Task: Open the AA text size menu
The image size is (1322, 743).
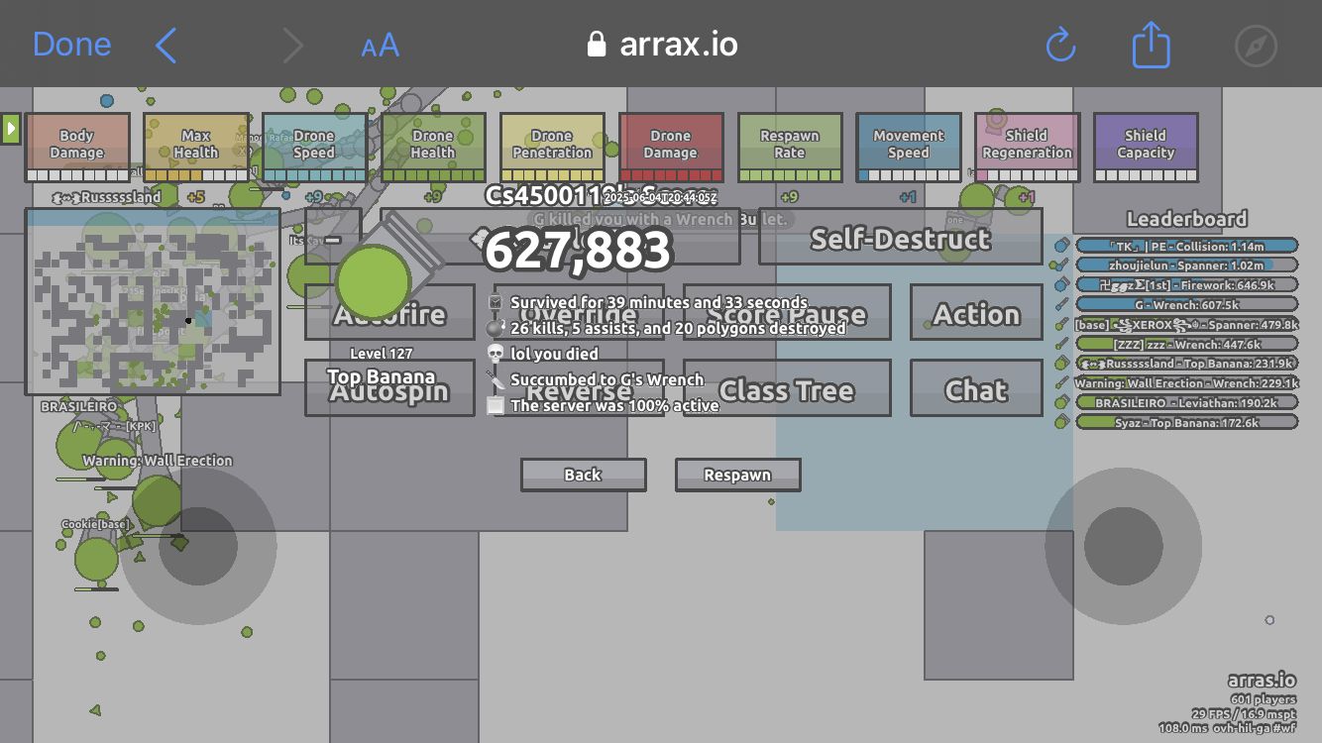Action: point(380,46)
